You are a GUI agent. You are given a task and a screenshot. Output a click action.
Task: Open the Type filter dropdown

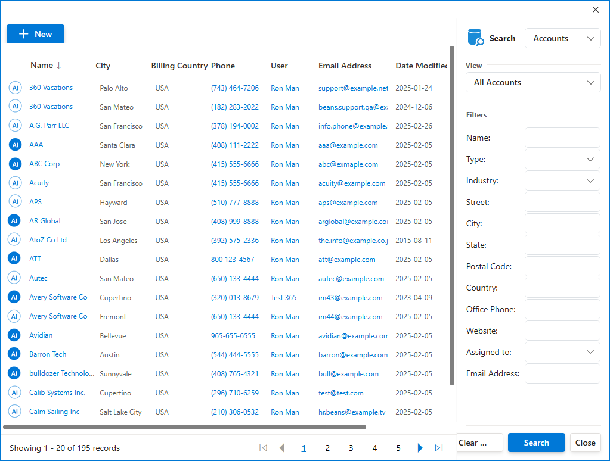(x=562, y=159)
